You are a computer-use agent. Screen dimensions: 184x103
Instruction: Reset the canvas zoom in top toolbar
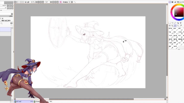[x=43, y=2]
